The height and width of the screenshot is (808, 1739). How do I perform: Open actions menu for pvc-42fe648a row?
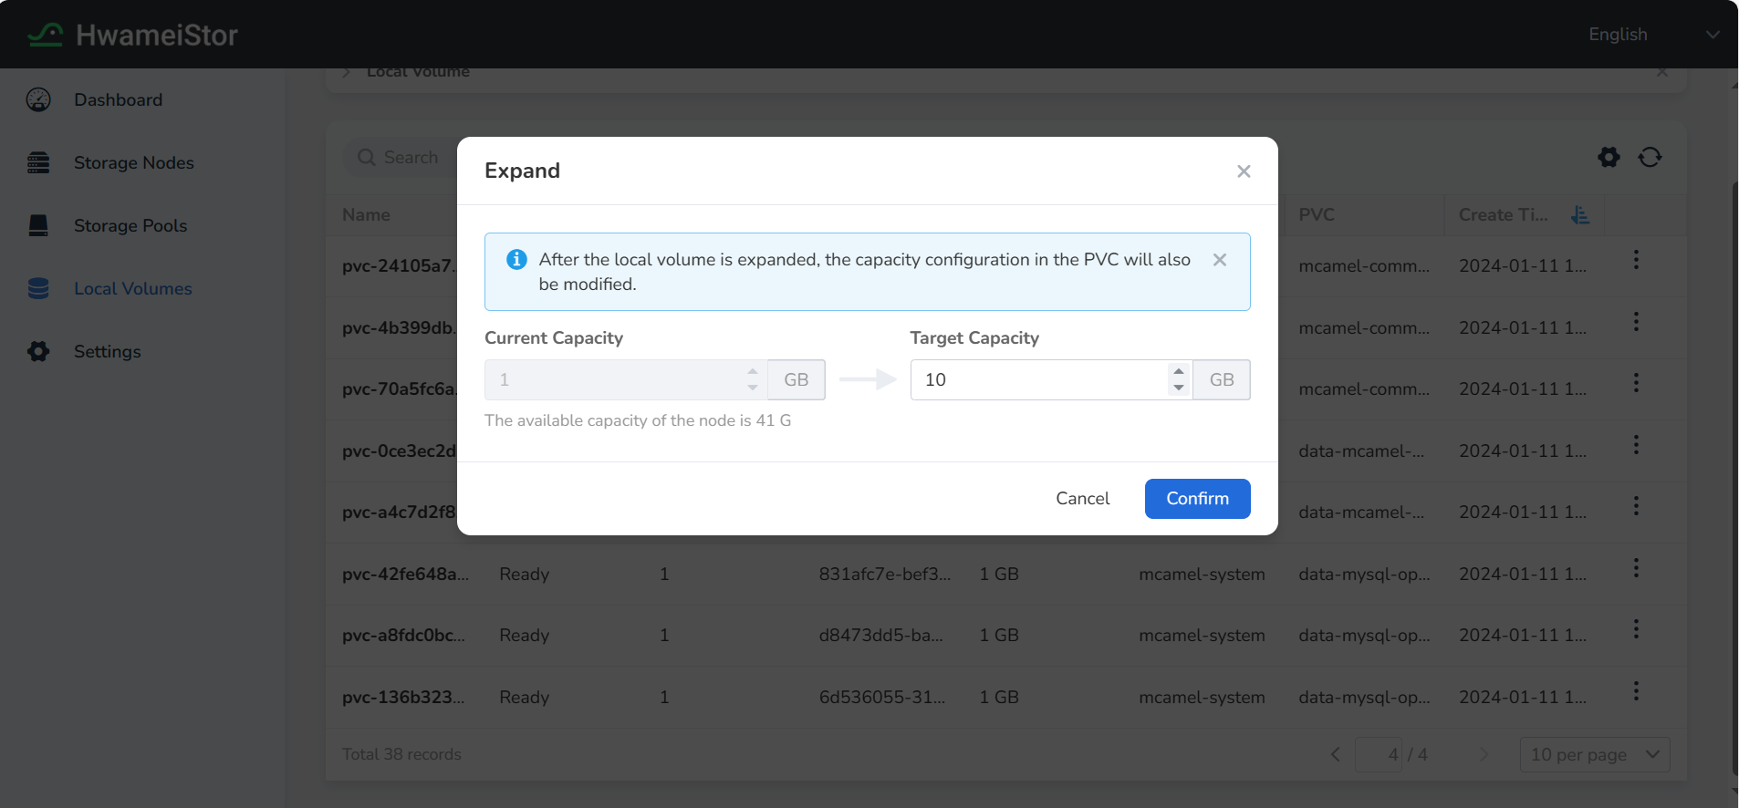click(x=1636, y=568)
